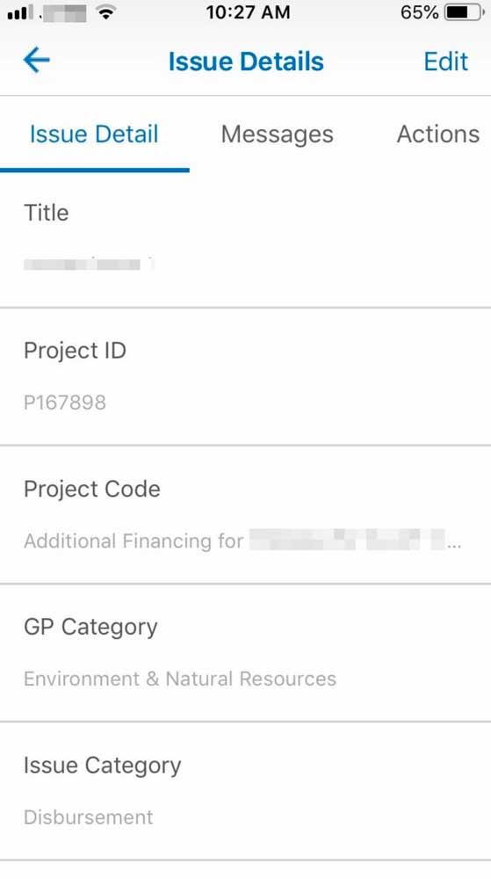
Task: Select the Project ID value P167898
Action: [x=65, y=403]
